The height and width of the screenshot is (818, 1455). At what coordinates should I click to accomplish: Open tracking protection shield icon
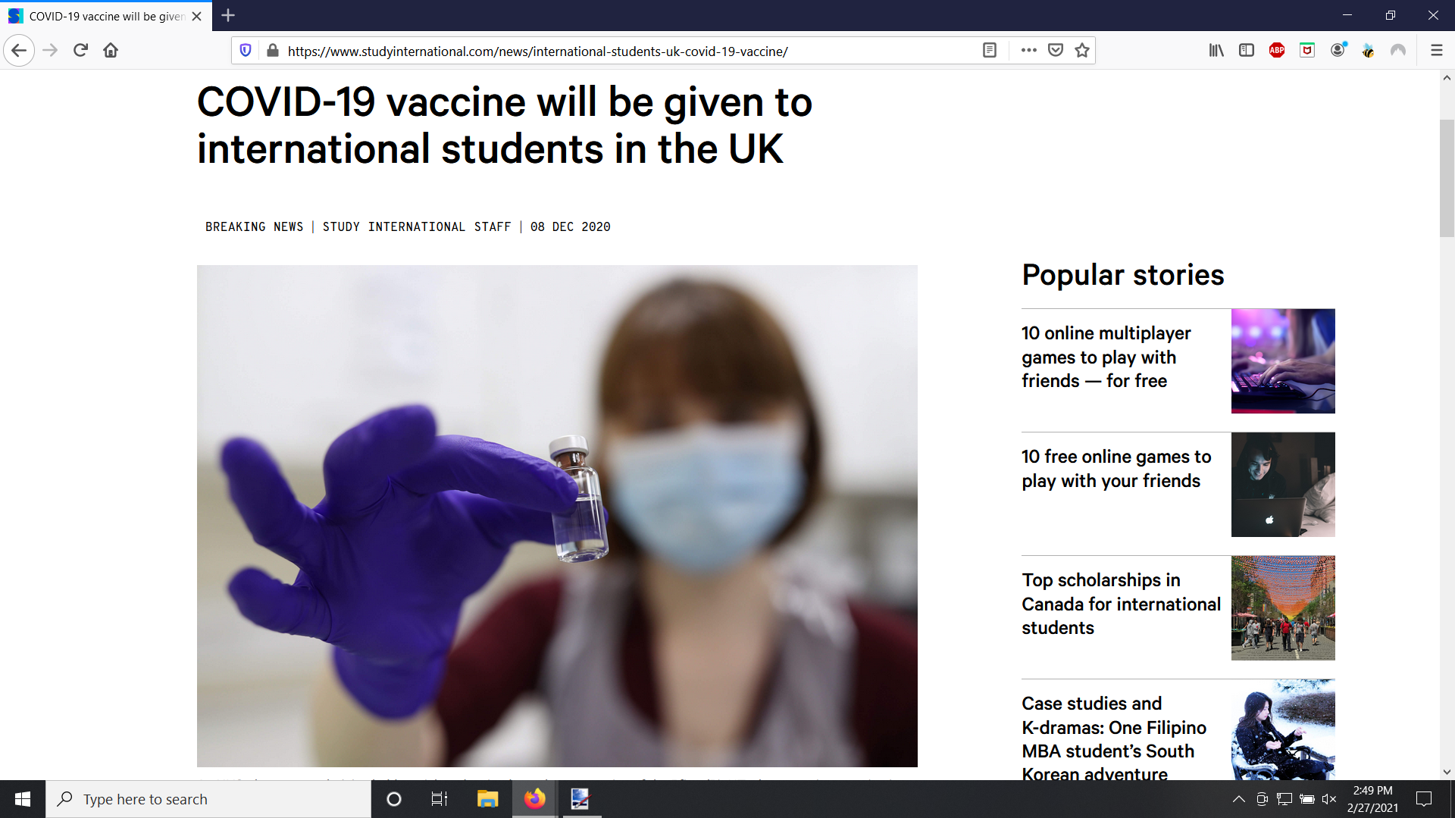[x=246, y=51]
